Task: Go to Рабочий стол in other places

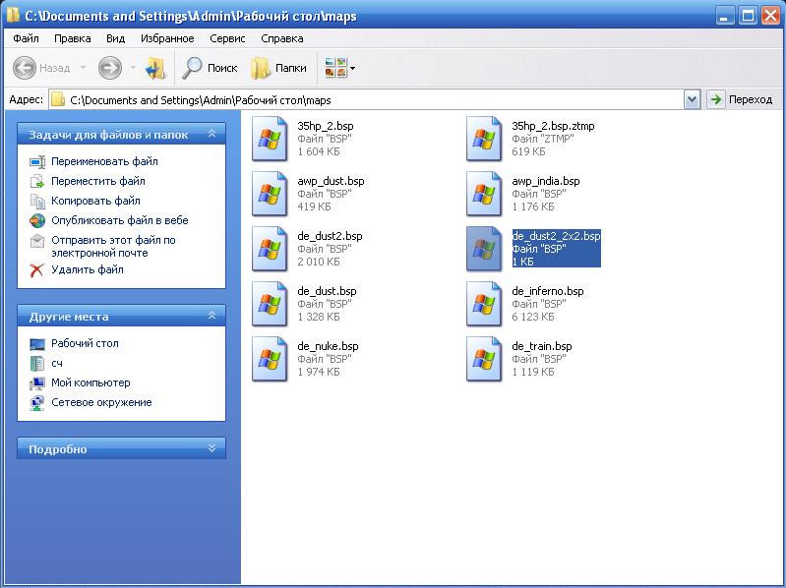Action: click(85, 343)
